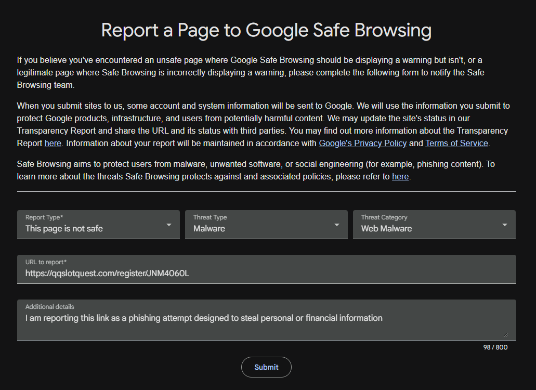Open the Transparency Report 'here' link
Screen dimensions: 536x390
(x=53, y=143)
